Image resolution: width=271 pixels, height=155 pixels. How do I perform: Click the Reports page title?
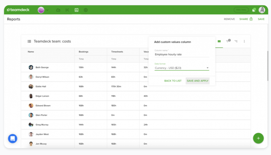tap(13, 19)
